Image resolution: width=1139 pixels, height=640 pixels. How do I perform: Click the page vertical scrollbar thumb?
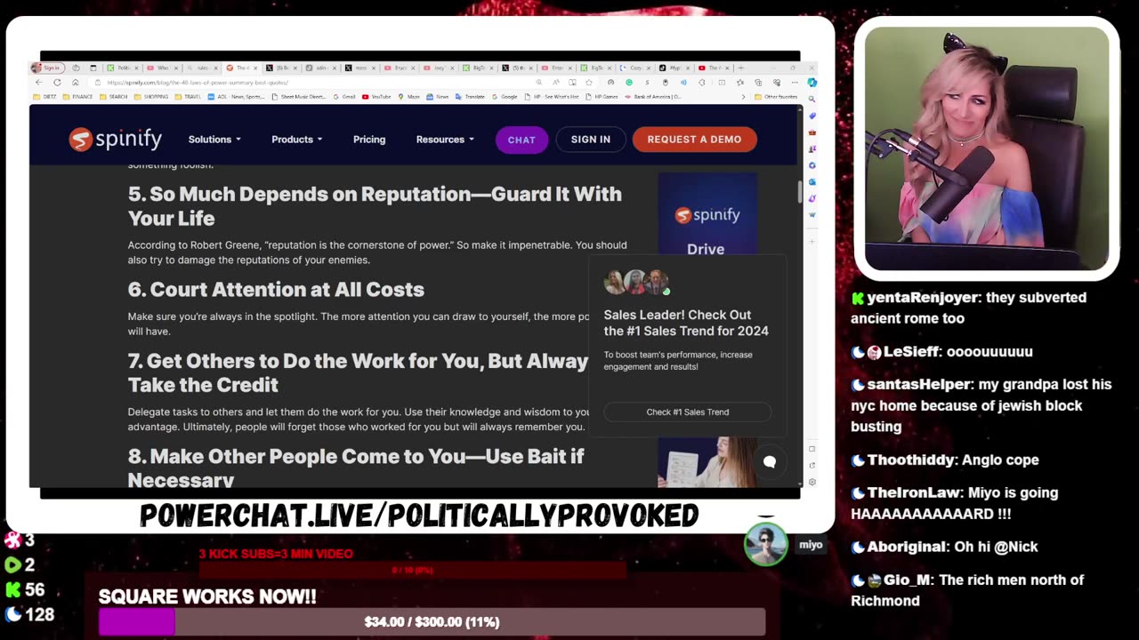[799, 191]
